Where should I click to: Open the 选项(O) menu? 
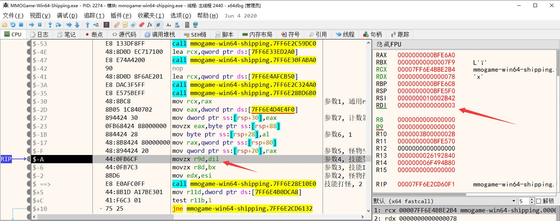pyautogui.click(x=181, y=16)
